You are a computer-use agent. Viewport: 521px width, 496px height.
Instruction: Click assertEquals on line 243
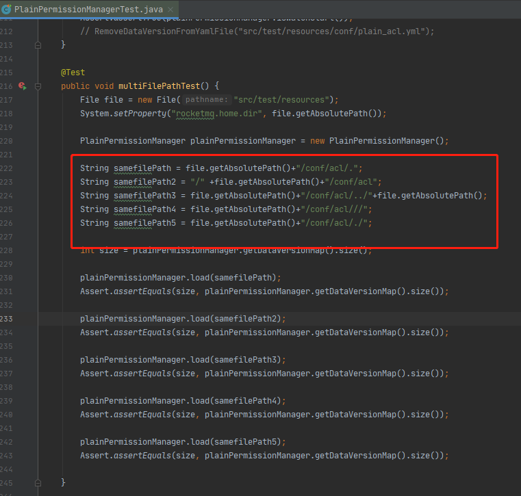[x=142, y=456]
